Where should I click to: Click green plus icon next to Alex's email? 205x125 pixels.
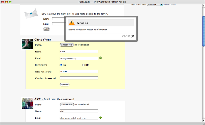pos(100,118)
